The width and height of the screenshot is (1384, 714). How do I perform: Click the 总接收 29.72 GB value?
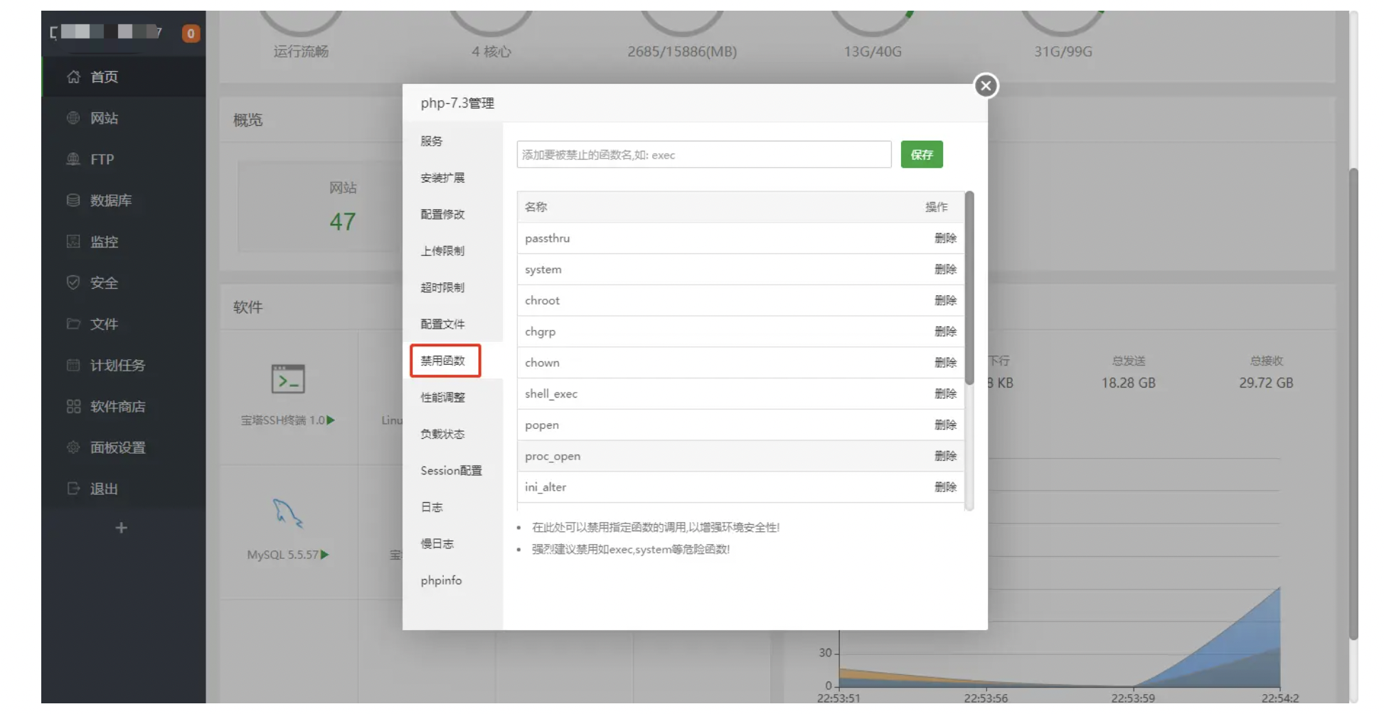(x=1266, y=383)
